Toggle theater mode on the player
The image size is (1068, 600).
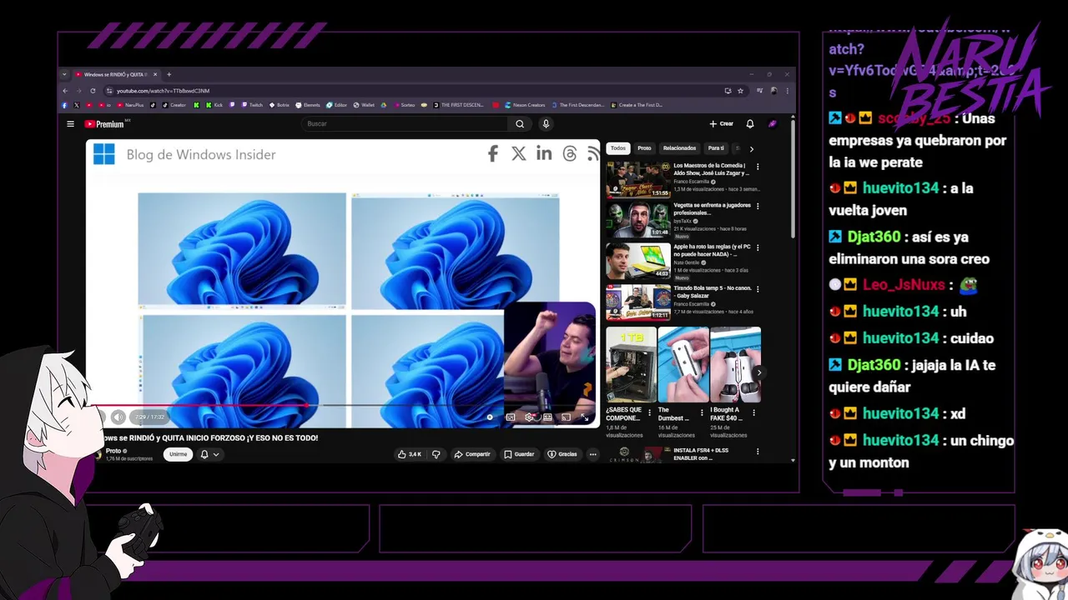547,417
